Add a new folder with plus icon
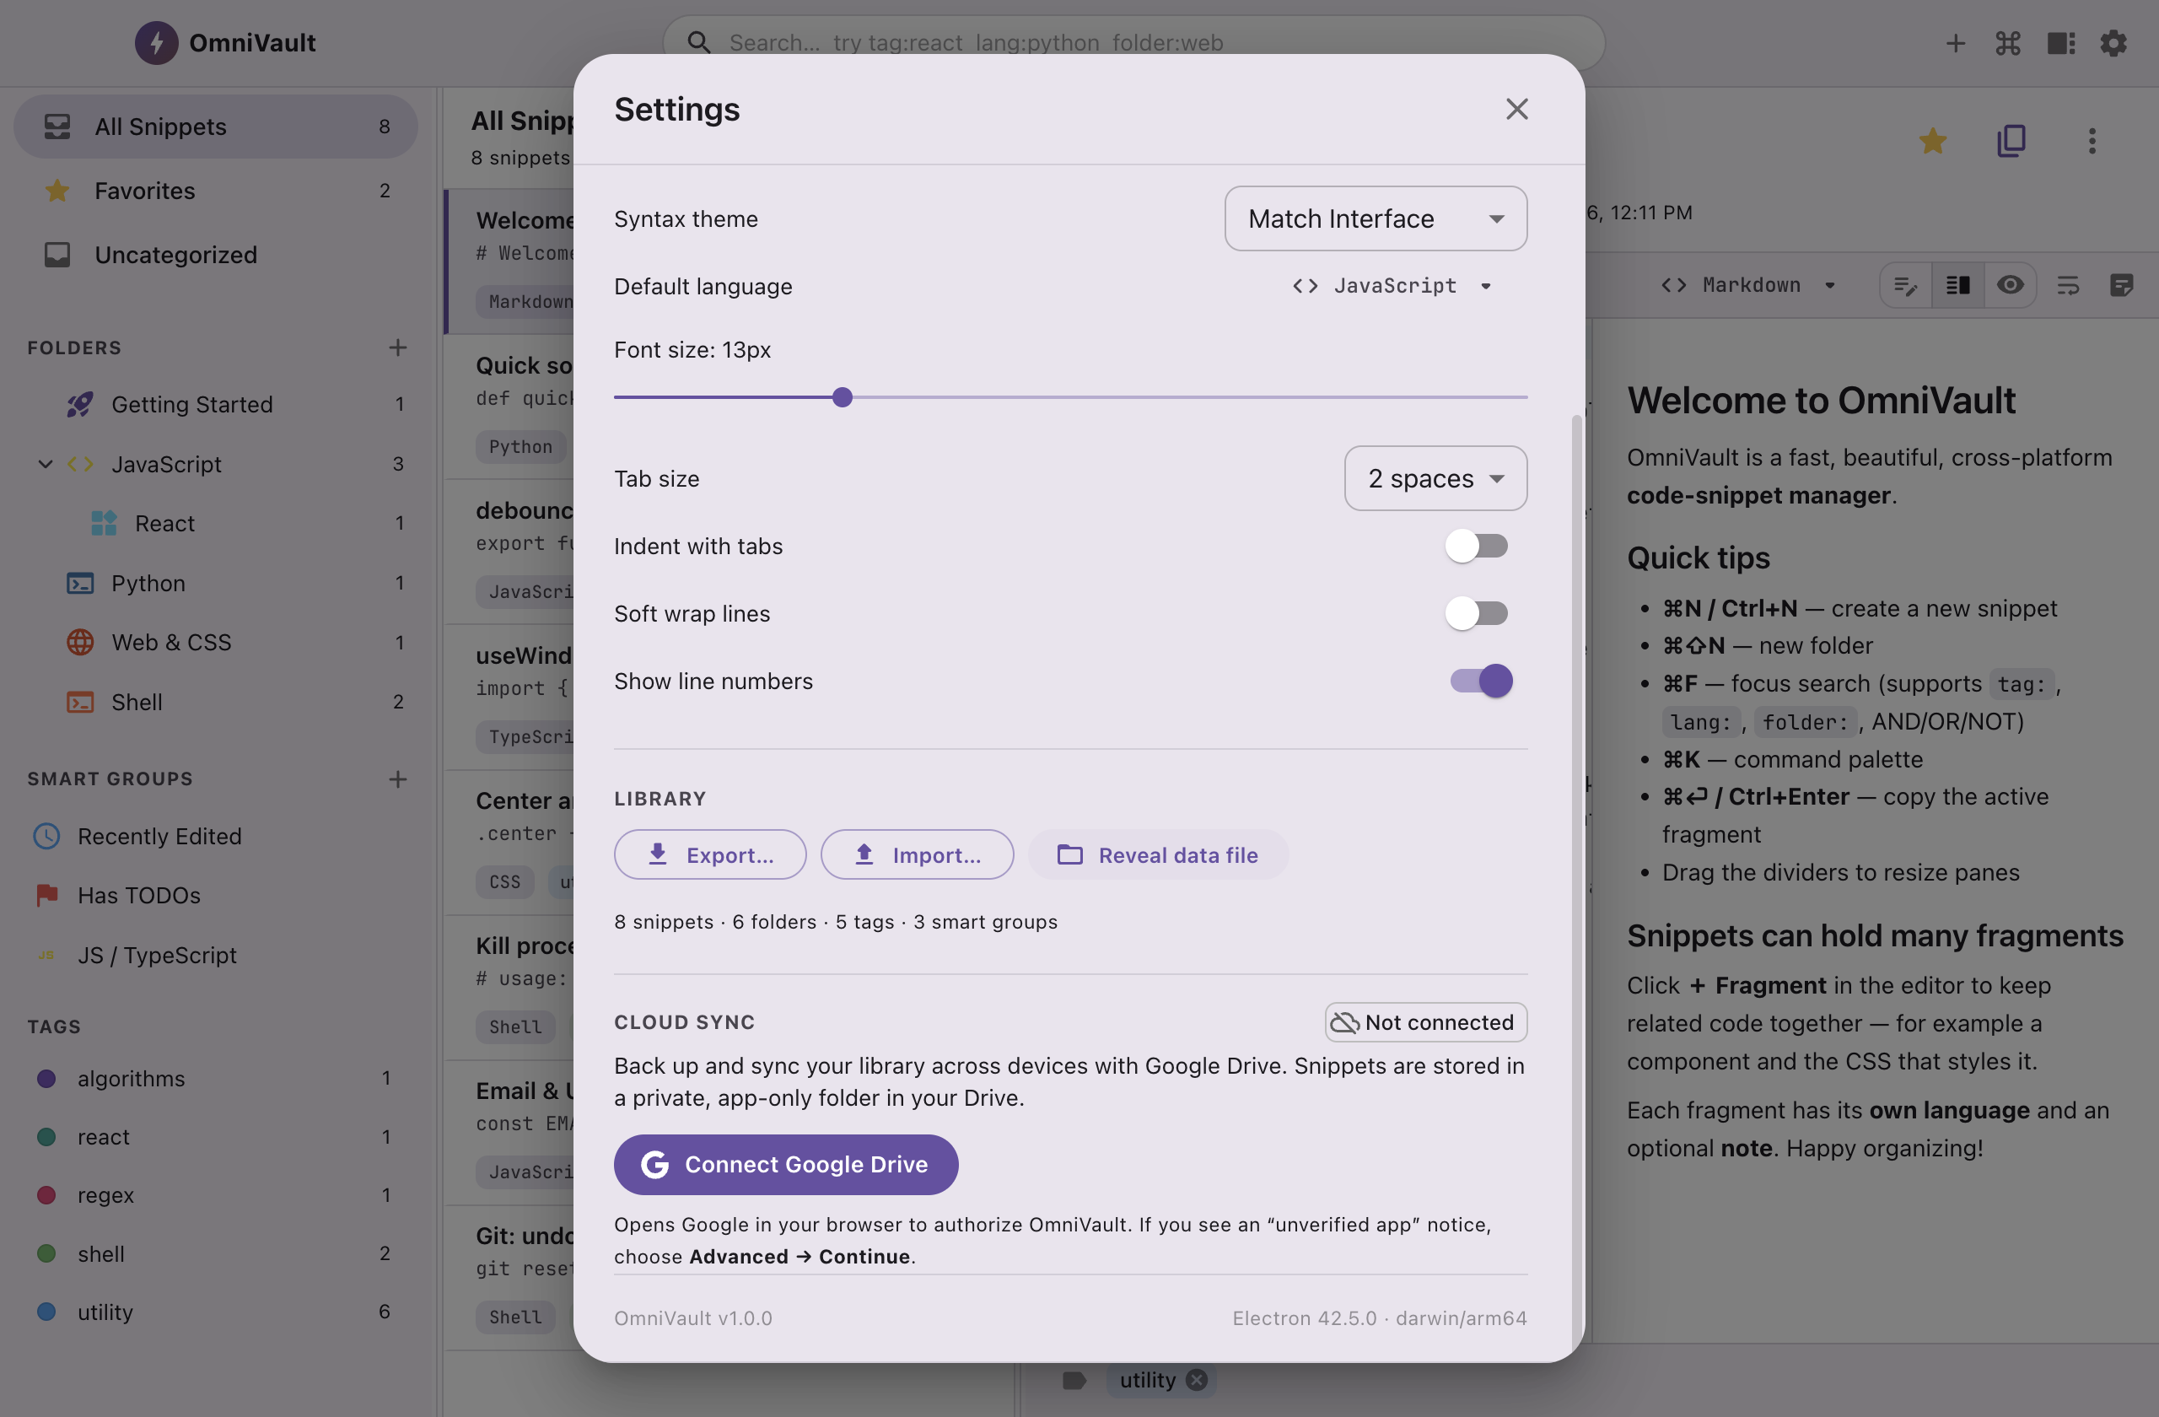This screenshot has height=1417, width=2159. point(397,348)
